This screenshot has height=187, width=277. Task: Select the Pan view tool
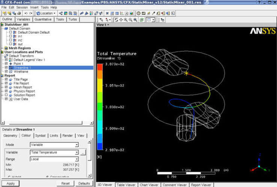[121, 20]
